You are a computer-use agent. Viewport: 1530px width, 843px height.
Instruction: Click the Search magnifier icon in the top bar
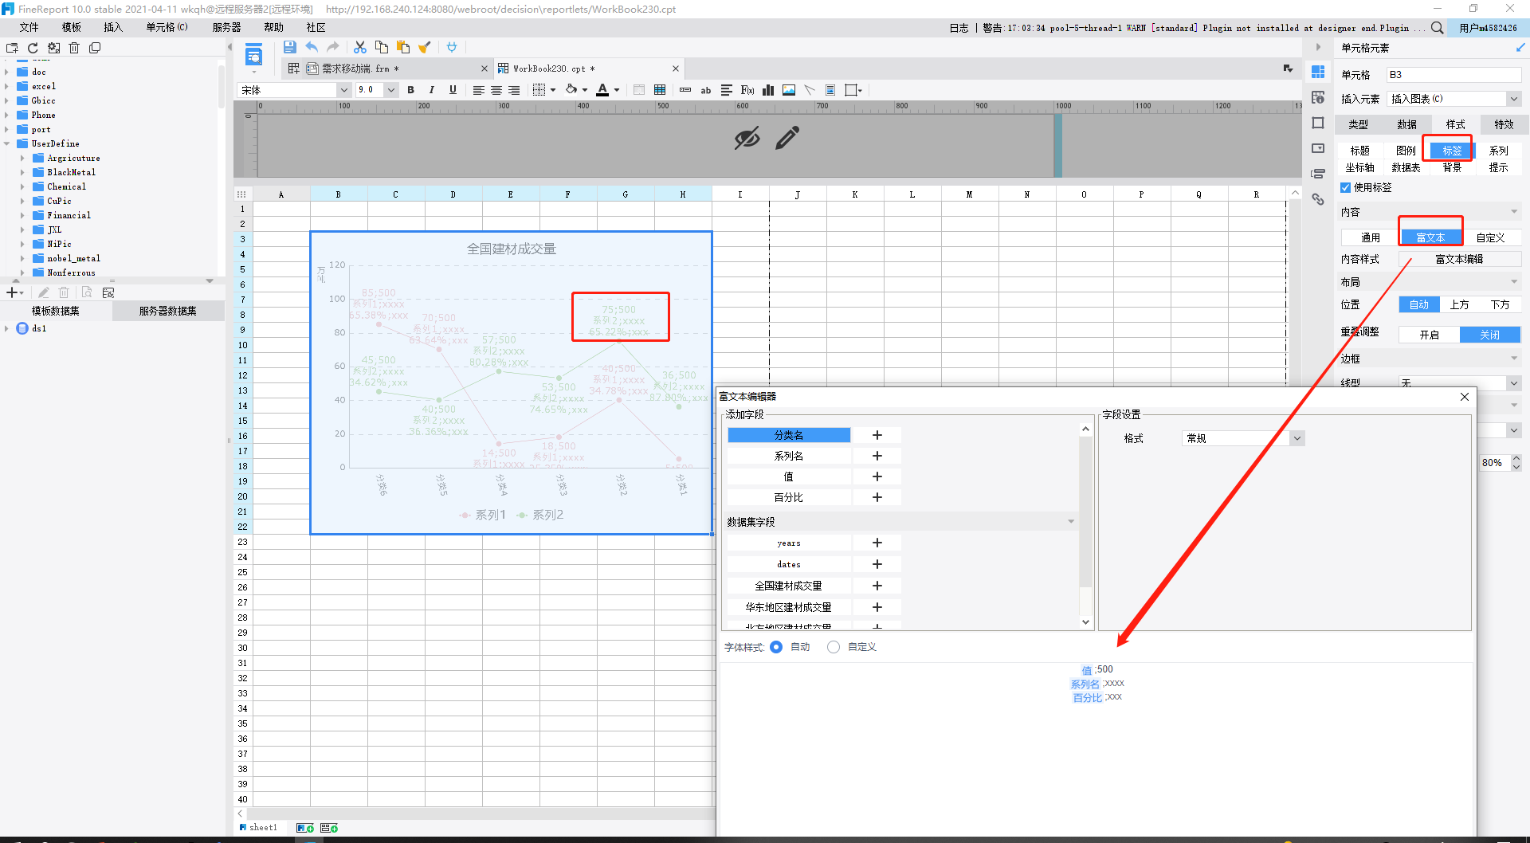click(x=1437, y=28)
